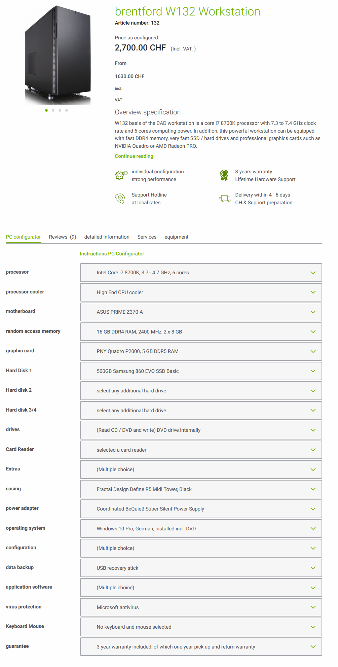338x667 pixels.
Task: Switch to the Reviews (9) tab
Action: point(63,237)
